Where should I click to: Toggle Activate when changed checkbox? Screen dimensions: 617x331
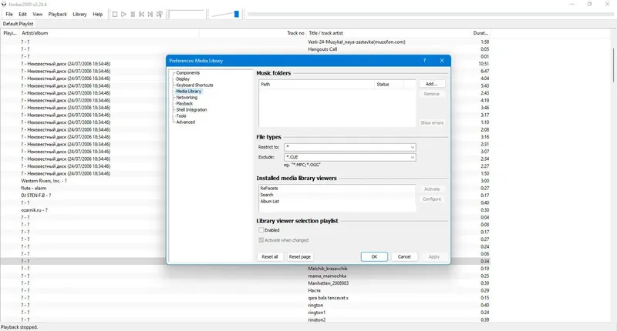(x=261, y=240)
